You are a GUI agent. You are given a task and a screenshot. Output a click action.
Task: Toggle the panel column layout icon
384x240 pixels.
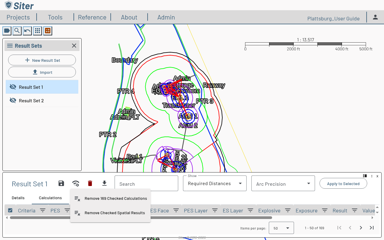pyautogui.click(x=365, y=176)
